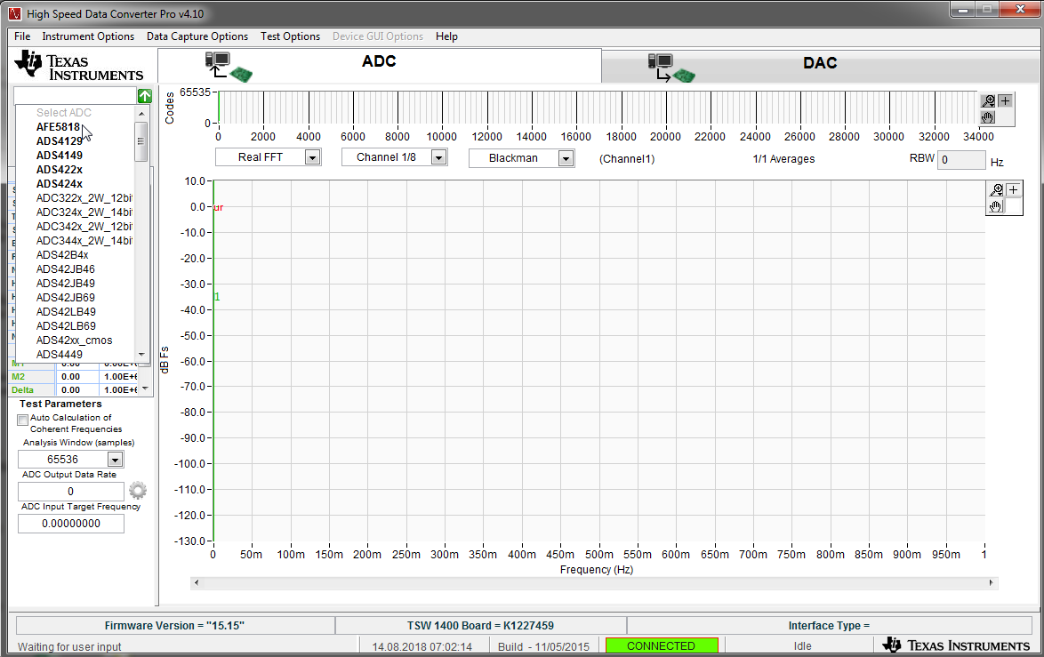Select ADC342x_2W_12bit from device list
Screen dimensions: 1044x657
(x=84, y=227)
